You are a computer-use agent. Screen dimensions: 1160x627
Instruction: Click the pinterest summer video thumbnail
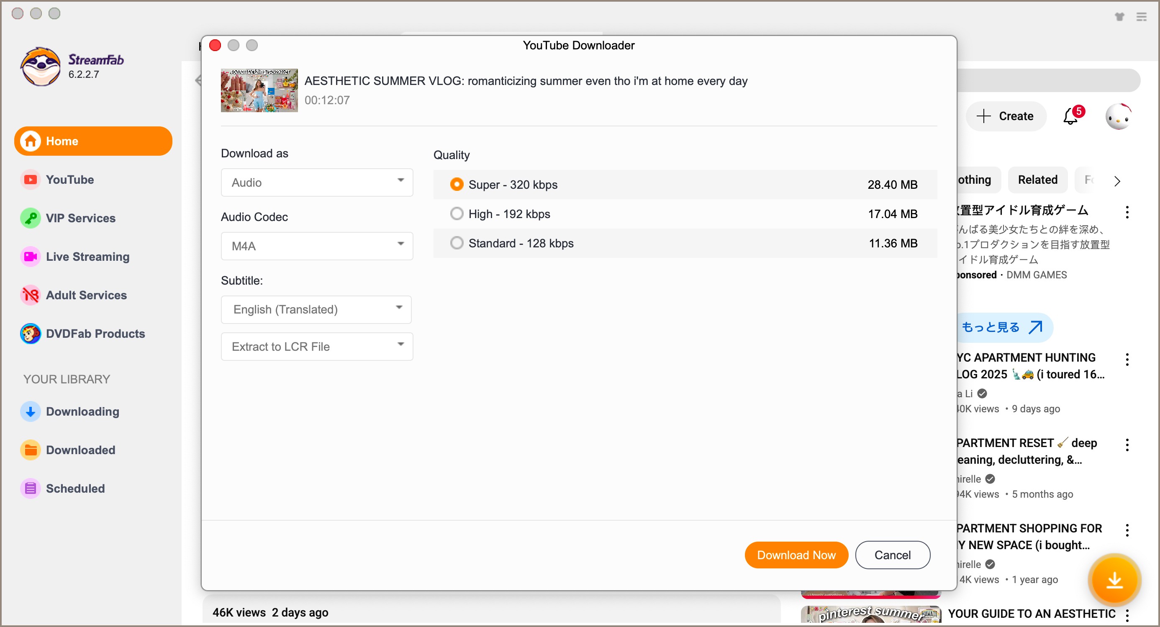click(x=871, y=614)
